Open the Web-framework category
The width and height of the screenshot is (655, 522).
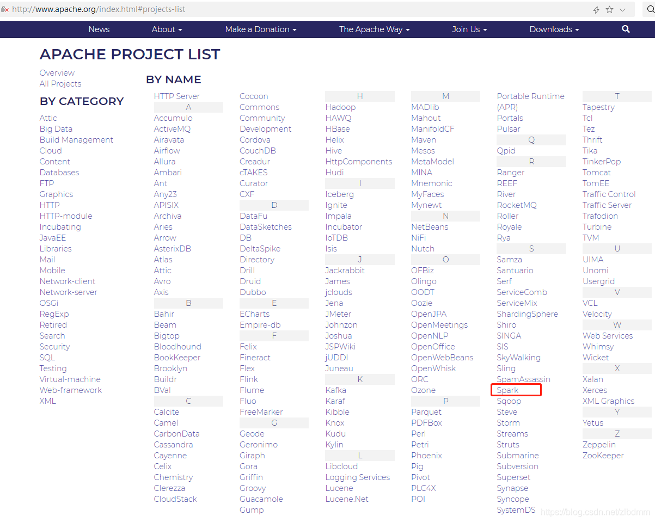[71, 390]
